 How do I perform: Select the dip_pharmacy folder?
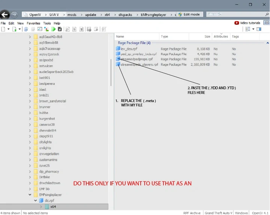click(x=49, y=172)
